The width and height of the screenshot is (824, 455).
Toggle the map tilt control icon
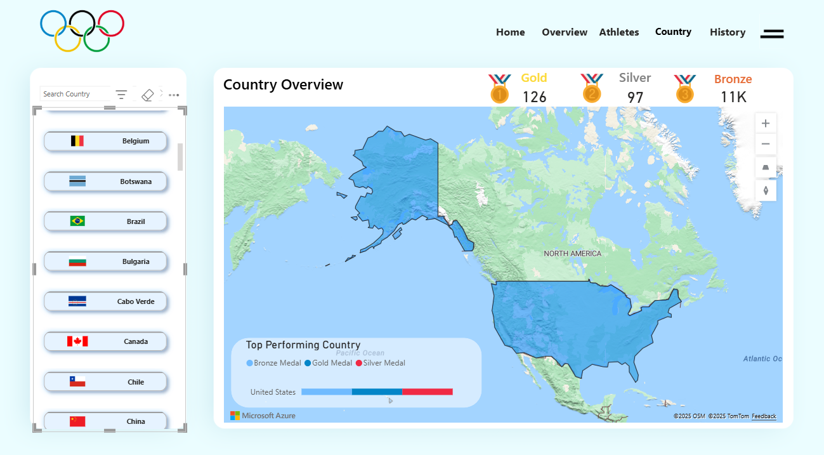pyautogui.click(x=766, y=167)
